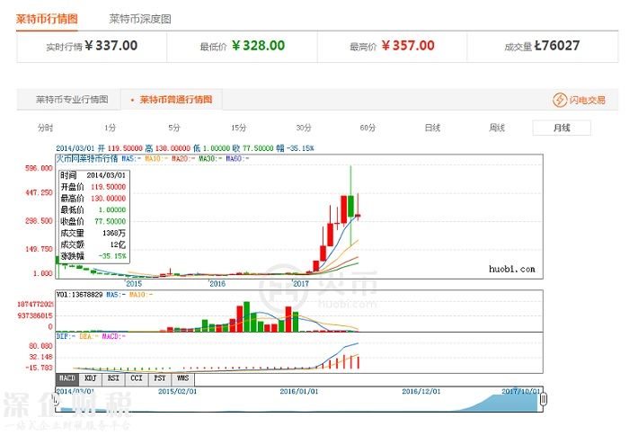
Task: Choose the 分时 chart interval
Action: (x=45, y=128)
